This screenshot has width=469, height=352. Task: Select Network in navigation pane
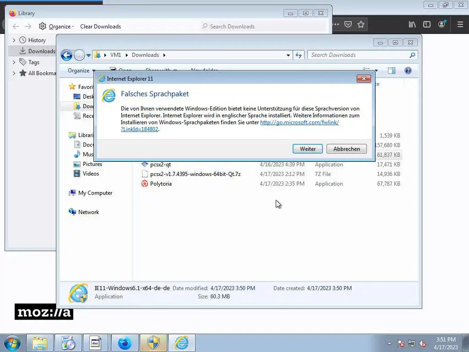click(88, 212)
